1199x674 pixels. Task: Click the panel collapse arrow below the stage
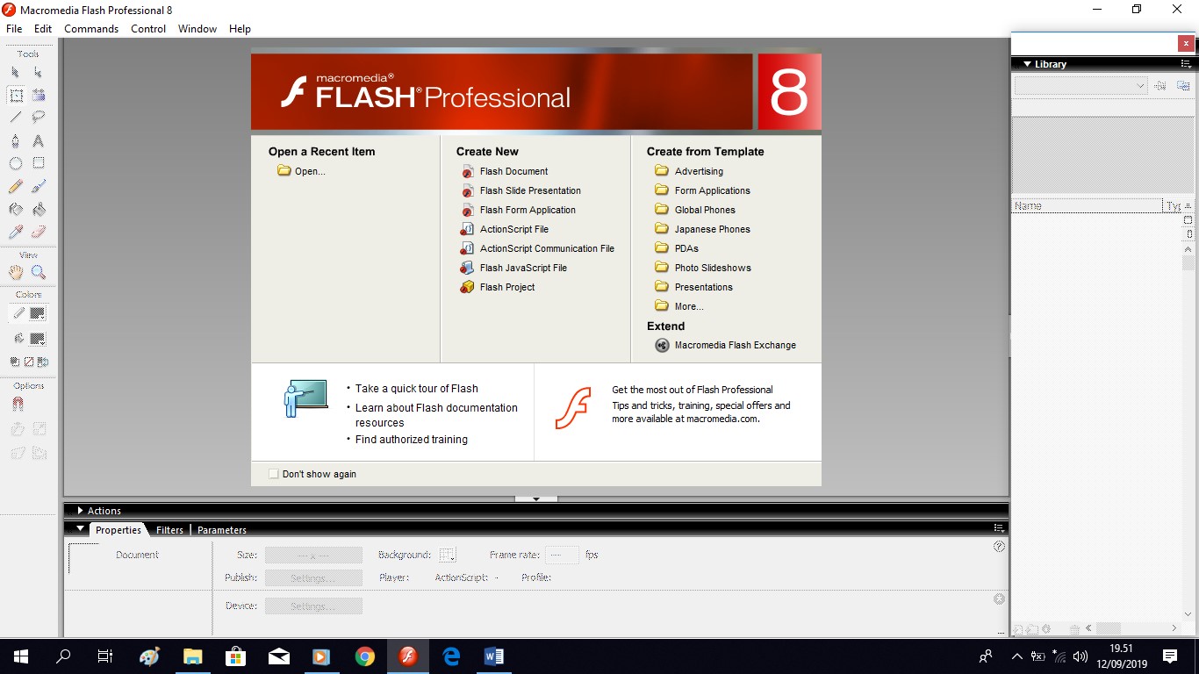(536, 498)
